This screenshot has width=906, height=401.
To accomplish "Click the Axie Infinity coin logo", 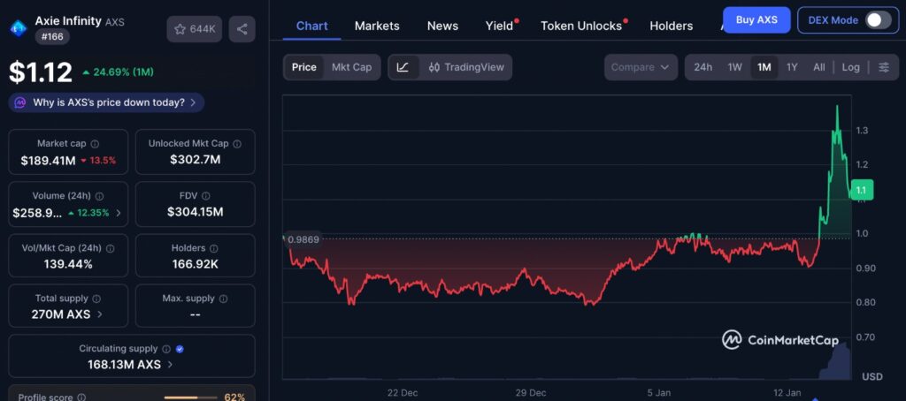I will 19,27.
